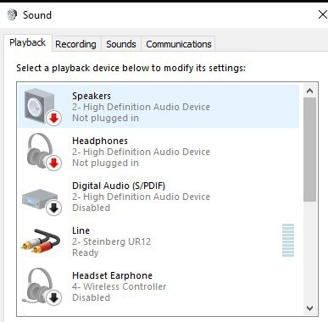
Task: Click scrollbar down arrow in device list
Action: (310, 308)
